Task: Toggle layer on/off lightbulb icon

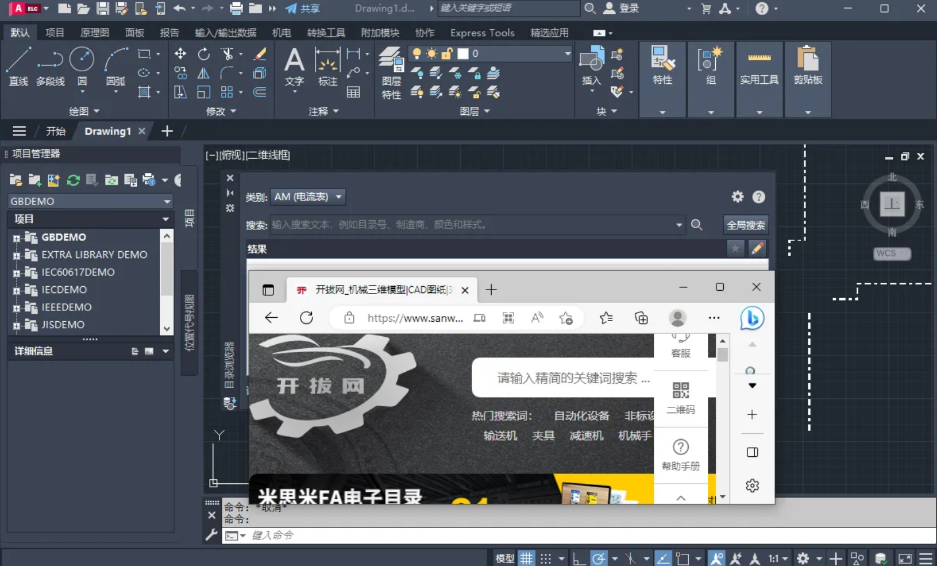Action: point(417,53)
